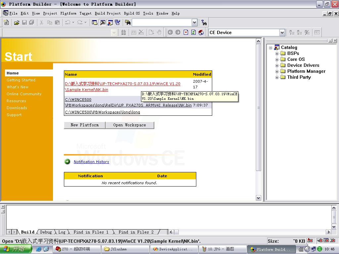Click the Search help binoculars icon
The image size is (339, 254).
click(x=204, y=22)
